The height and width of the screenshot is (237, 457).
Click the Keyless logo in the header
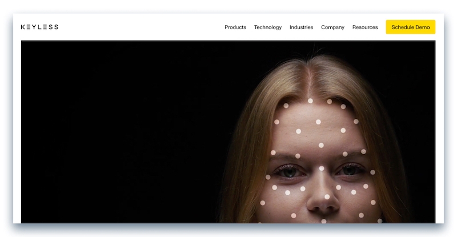pos(39,27)
